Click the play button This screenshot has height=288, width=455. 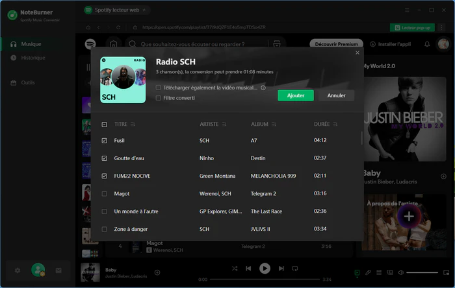265,269
